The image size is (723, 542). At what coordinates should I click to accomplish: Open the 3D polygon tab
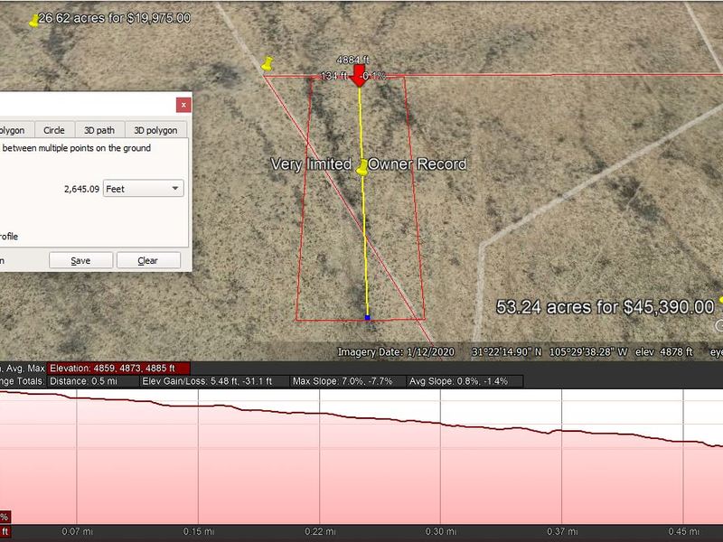(155, 129)
